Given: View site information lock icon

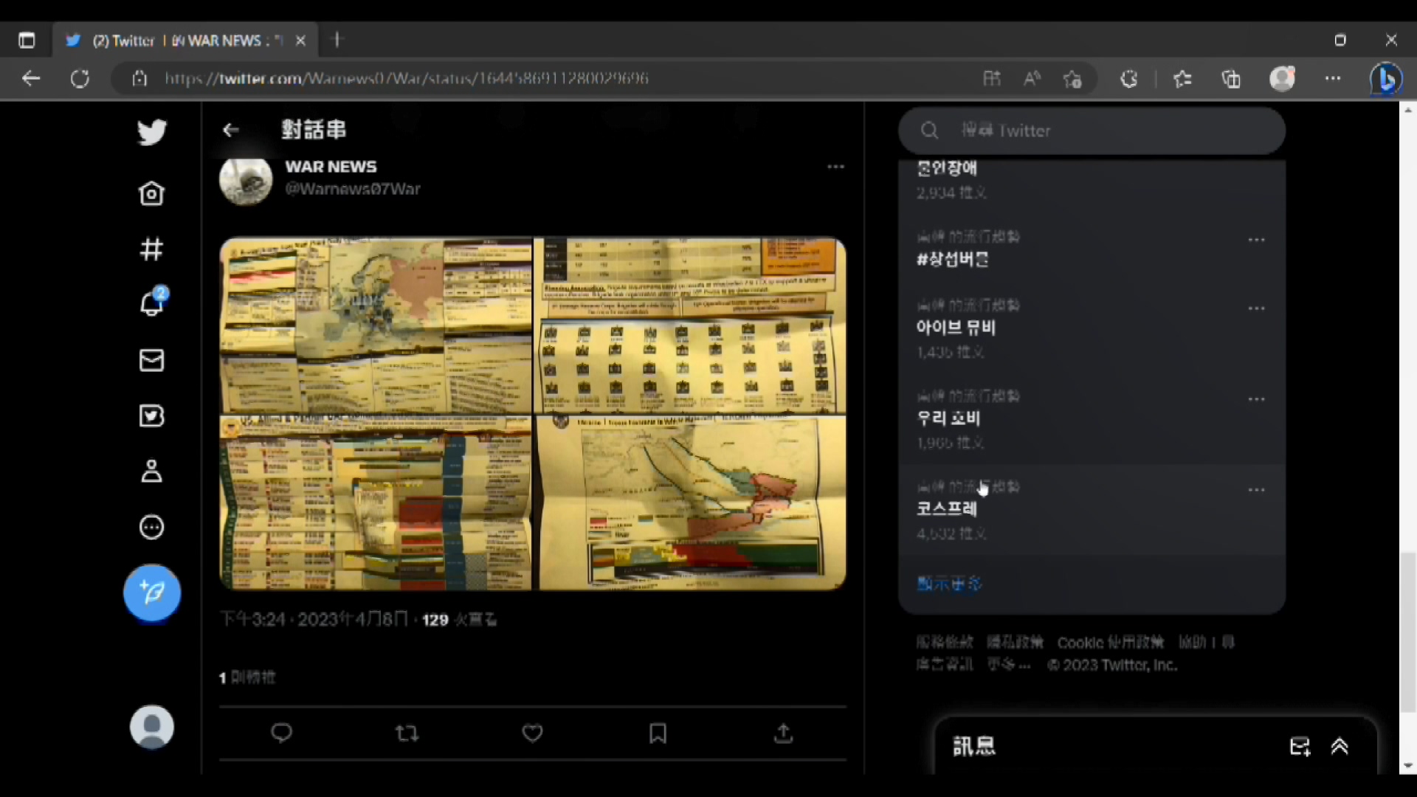Looking at the screenshot, I should coord(139,78).
